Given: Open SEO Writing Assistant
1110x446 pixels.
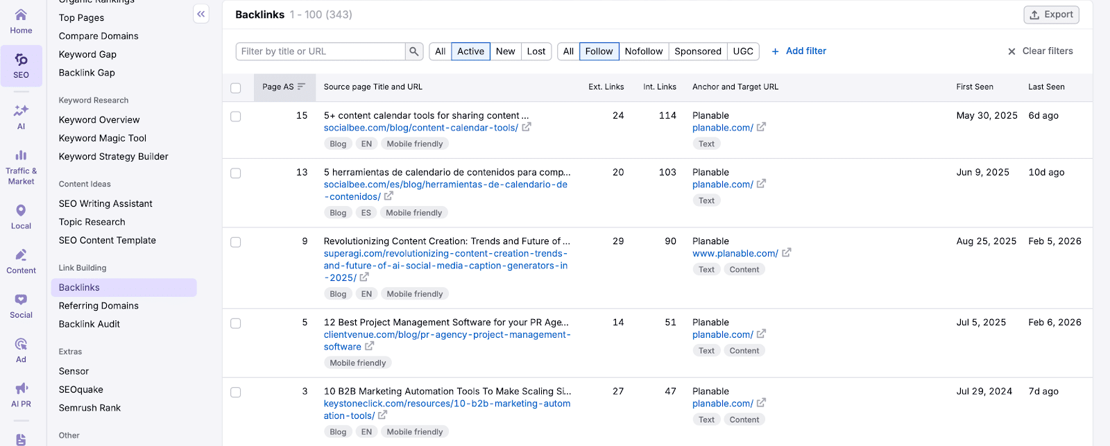Looking at the screenshot, I should (105, 203).
